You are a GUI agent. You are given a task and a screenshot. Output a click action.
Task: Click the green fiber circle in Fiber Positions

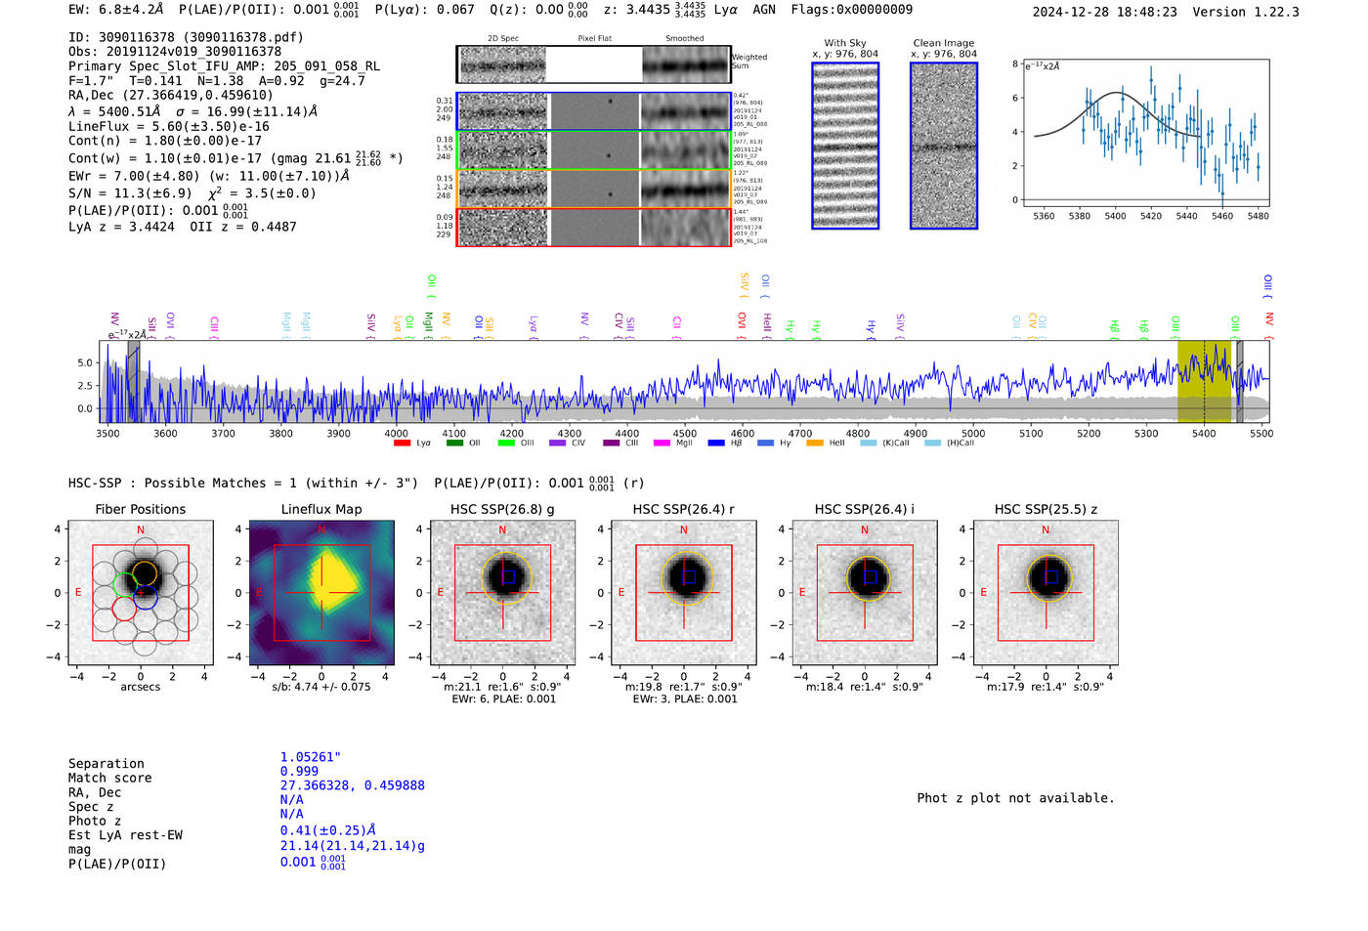coord(124,584)
